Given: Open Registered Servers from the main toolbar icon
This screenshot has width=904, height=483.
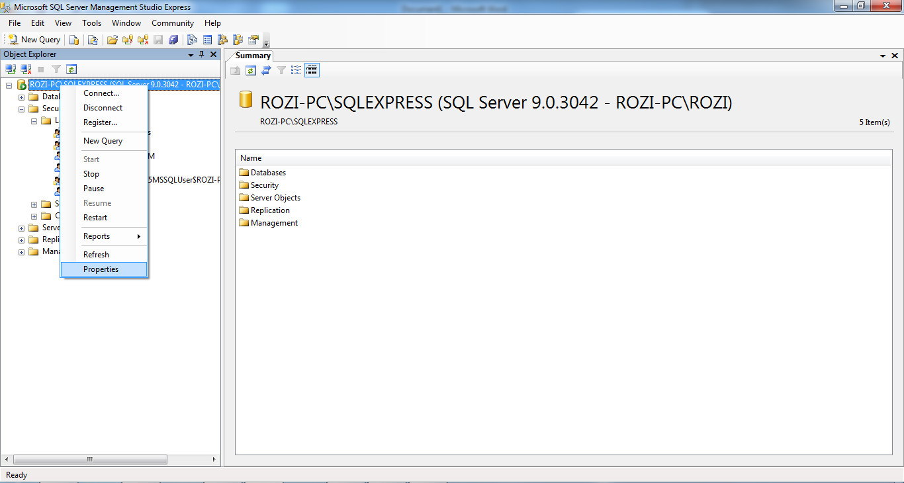Looking at the screenshot, I should point(192,40).
